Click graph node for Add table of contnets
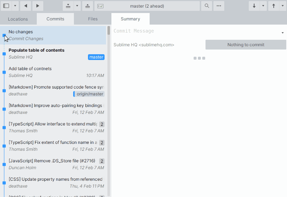The width and height of the screenshot is (287, 197). pos(4,72)
